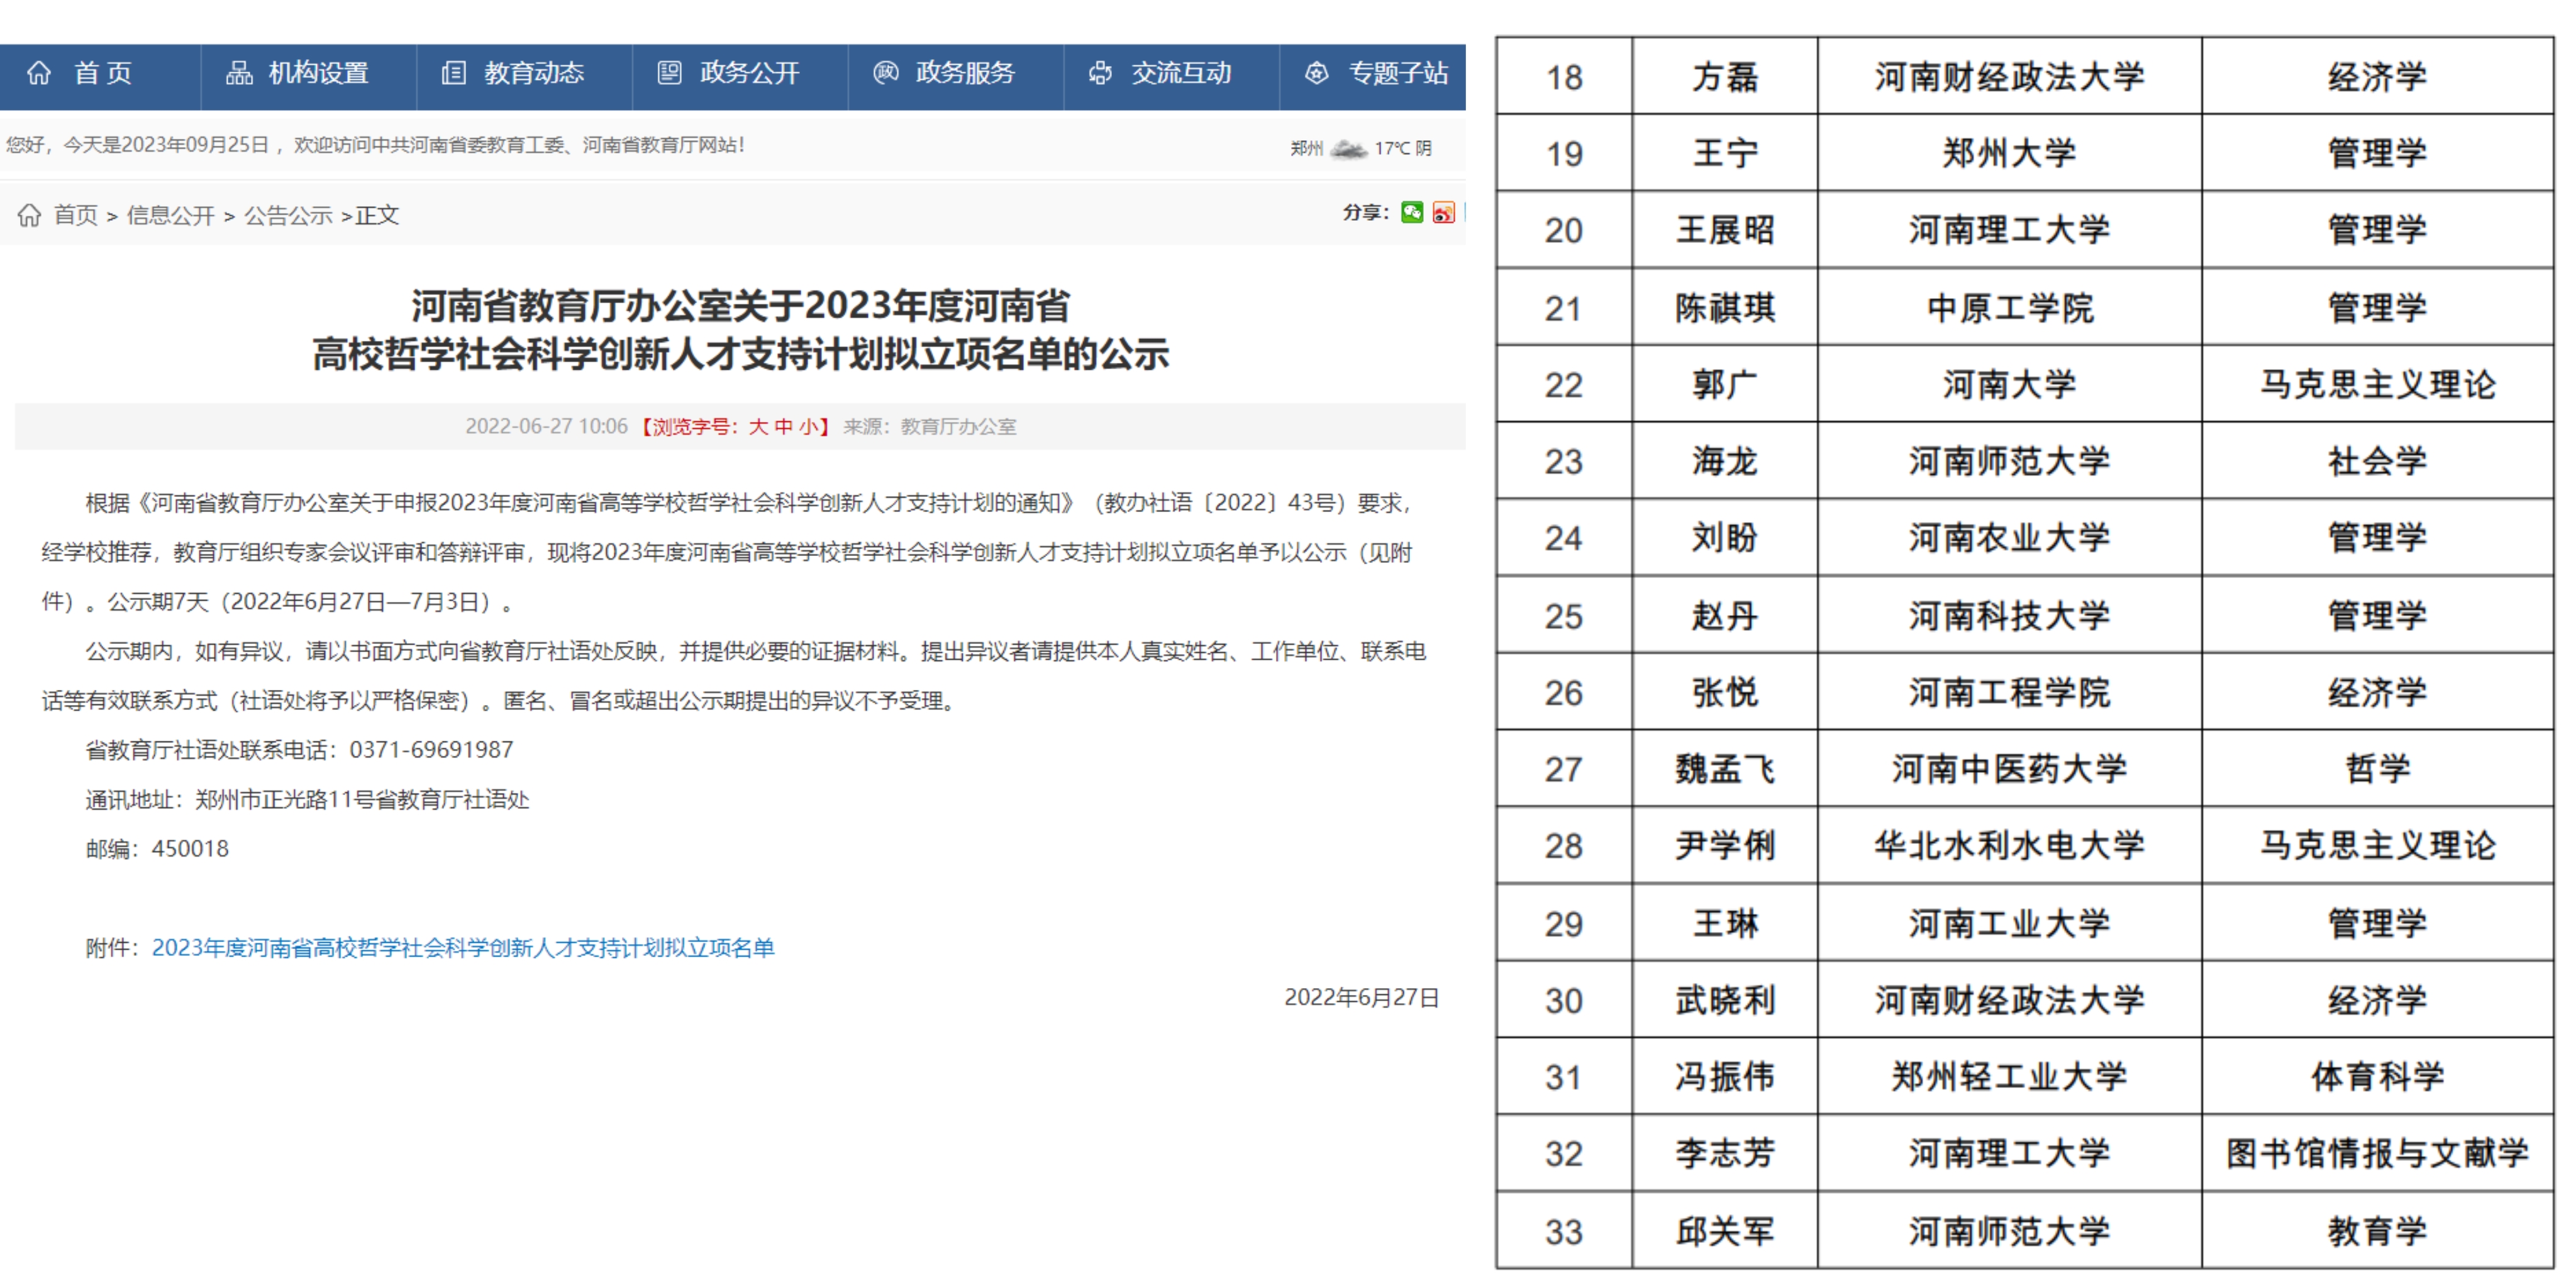Open the 政务公开 menu

point(749,73)
